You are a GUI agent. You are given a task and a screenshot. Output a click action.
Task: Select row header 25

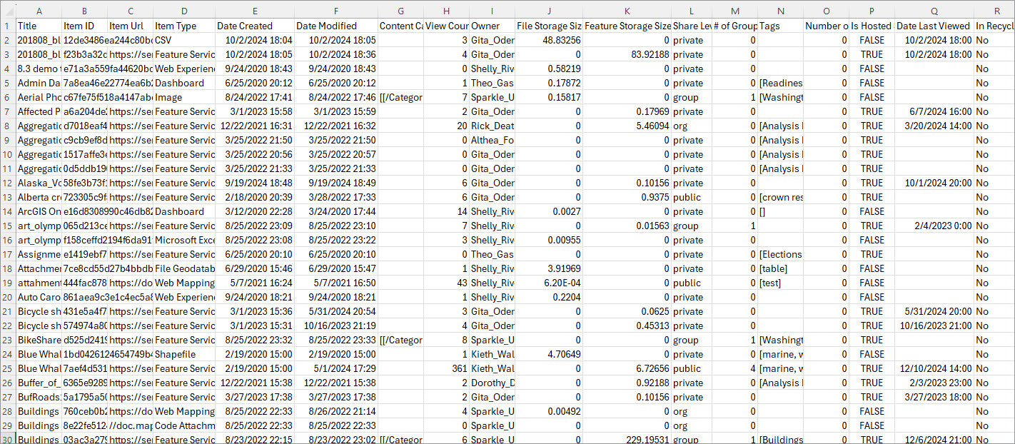tap(8, 368)
